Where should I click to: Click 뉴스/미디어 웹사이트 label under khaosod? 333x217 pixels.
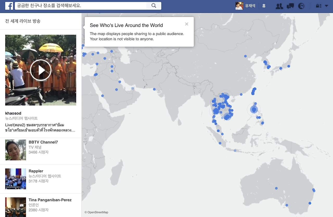21,118
